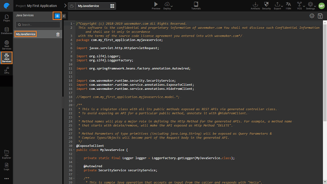Open the code editor settings gear
This screenshot has width=327, height=184.
[x=312, y=16]
